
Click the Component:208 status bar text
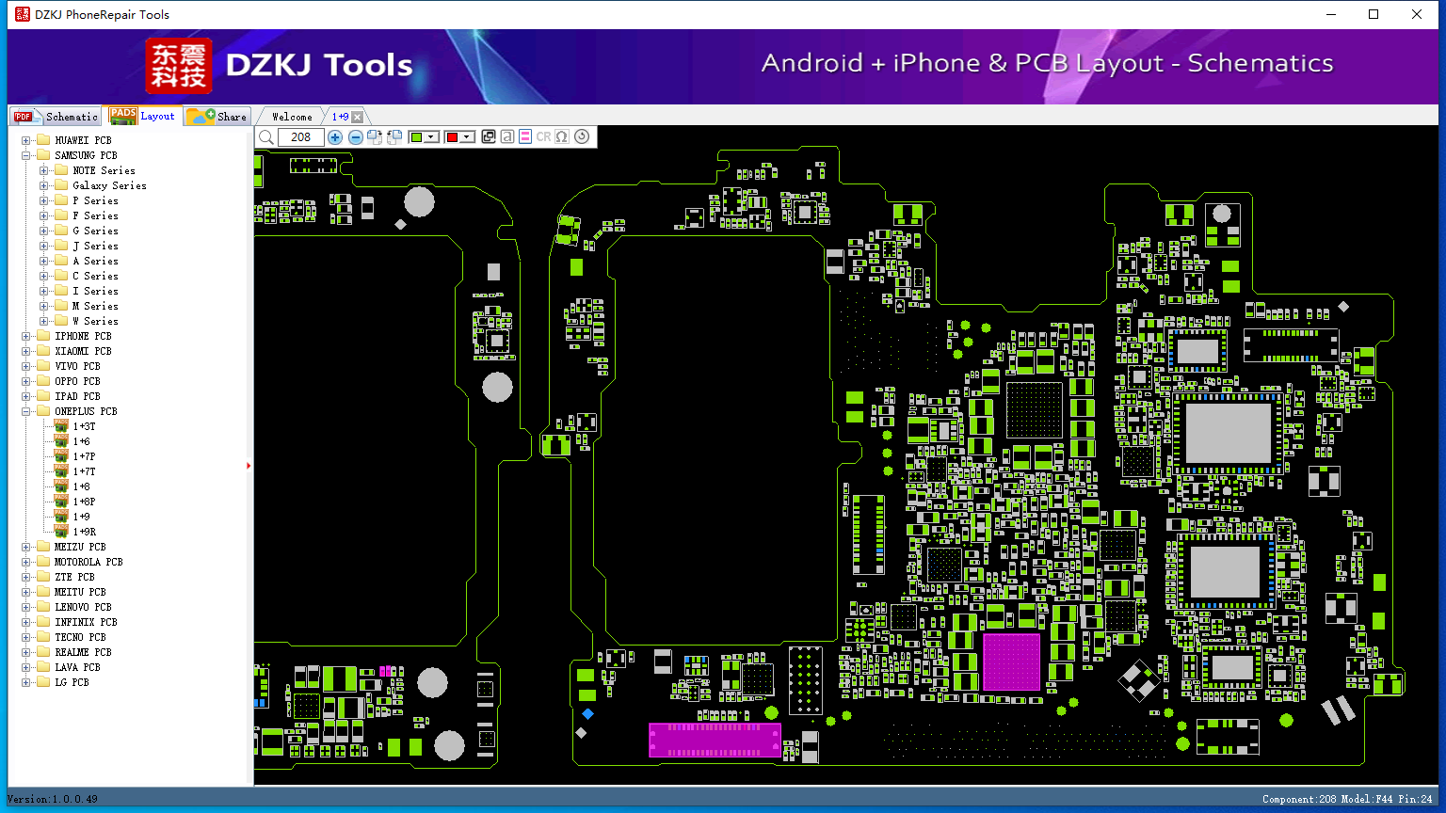(1300, 799)
